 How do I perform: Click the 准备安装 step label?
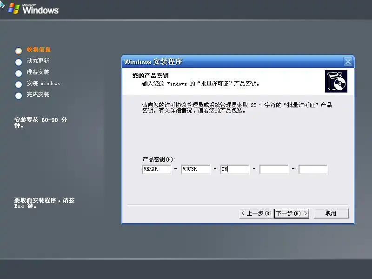38,72
